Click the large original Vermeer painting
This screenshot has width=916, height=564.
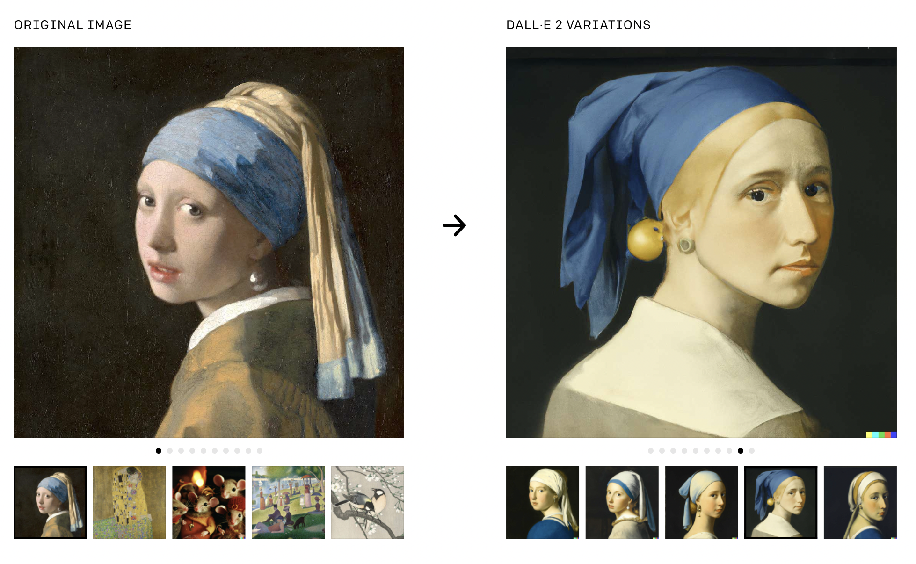(209, 242)
